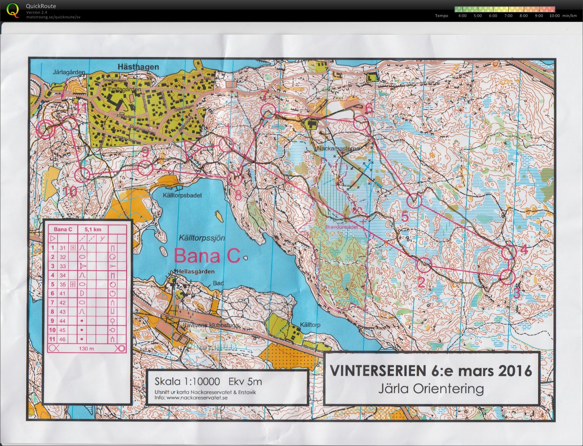
Task: Click the www.nackareservatet.se info line
Action: point(191,397)
